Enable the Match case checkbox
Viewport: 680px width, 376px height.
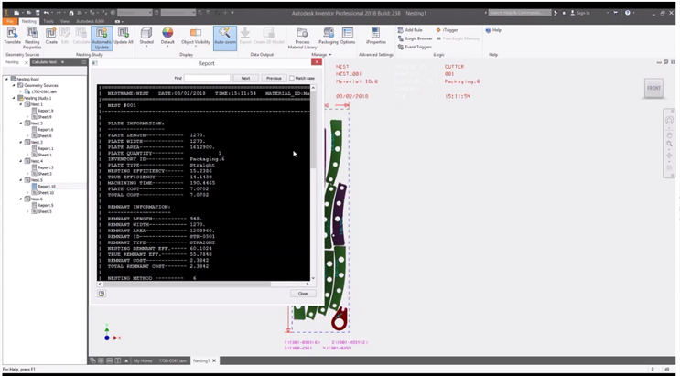click(291, 78)
